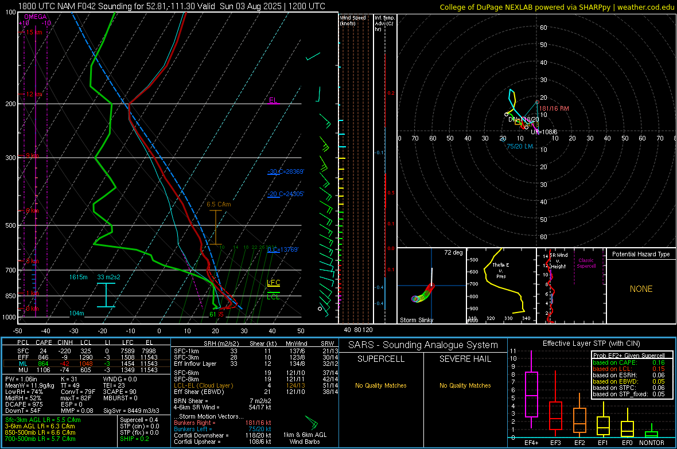Click the 1km & 6km wind barb symbol

pos(312,422)
